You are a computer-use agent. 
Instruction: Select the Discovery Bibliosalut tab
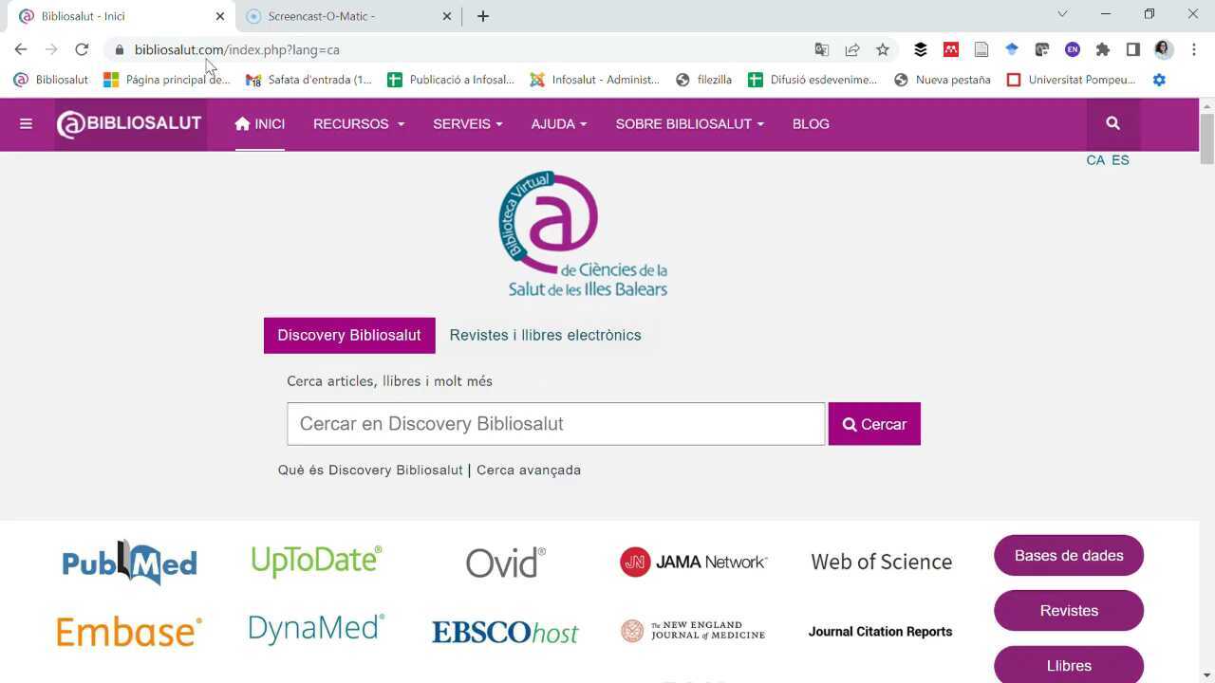[349, 336]
